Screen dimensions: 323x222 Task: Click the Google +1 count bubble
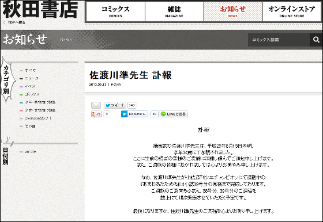tap(107, 114)
